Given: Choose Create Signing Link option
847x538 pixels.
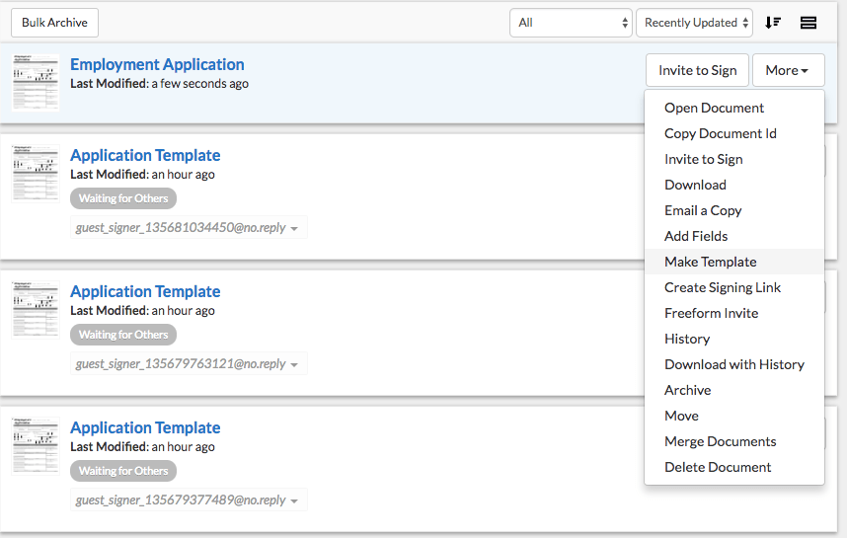Looking at the screenshot, I should pyautogui.click(x=734, y=287).
